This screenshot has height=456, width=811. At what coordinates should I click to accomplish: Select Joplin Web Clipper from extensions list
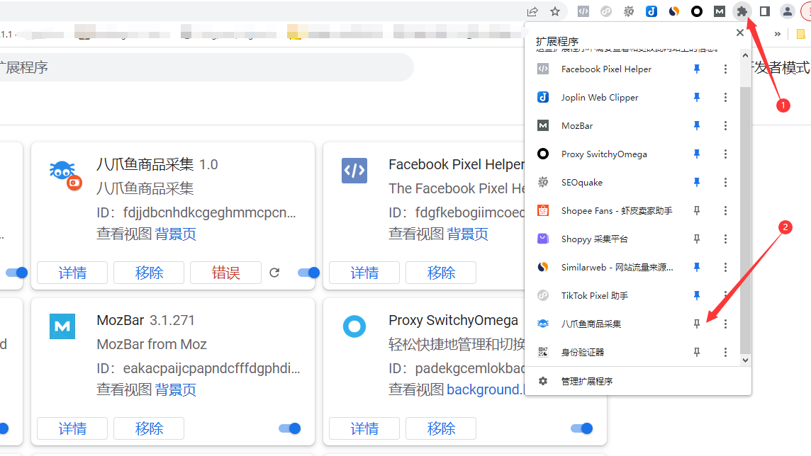[600, 97]
